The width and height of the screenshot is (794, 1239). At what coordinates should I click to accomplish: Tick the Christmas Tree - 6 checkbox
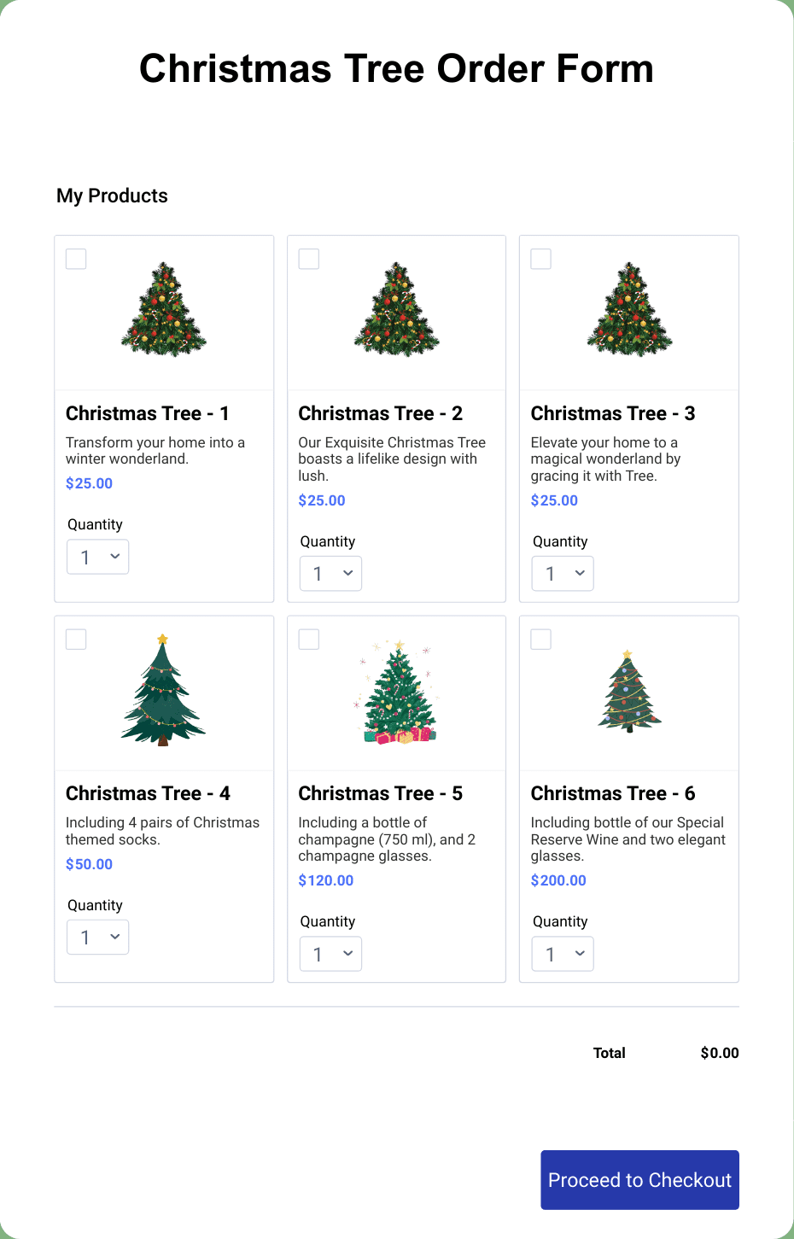541,639
